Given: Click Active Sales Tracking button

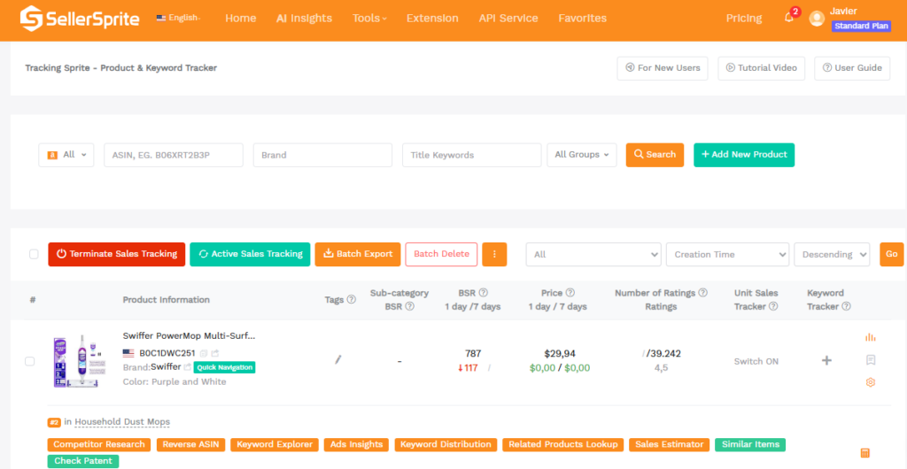Looking at the screenshot, I should click(250, 254).
